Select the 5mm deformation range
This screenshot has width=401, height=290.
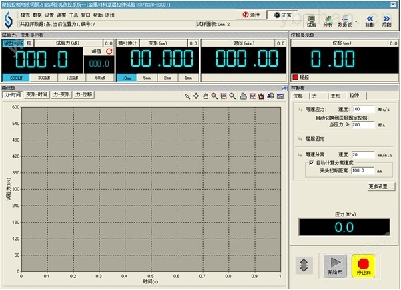click(147, 78)
